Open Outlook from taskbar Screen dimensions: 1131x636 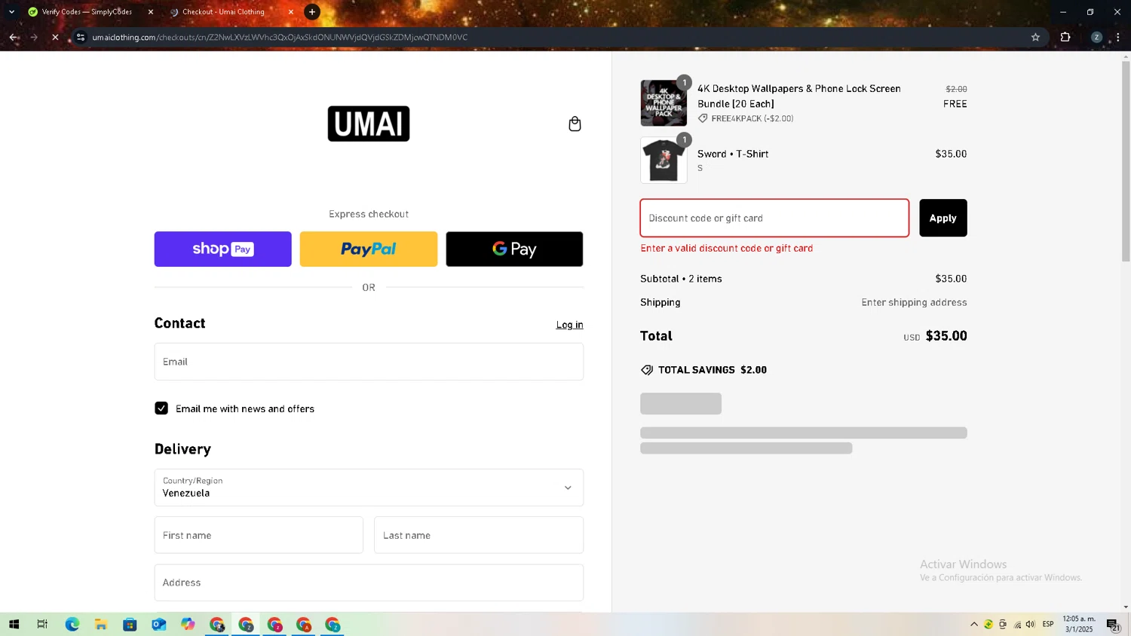pos(158,624)
